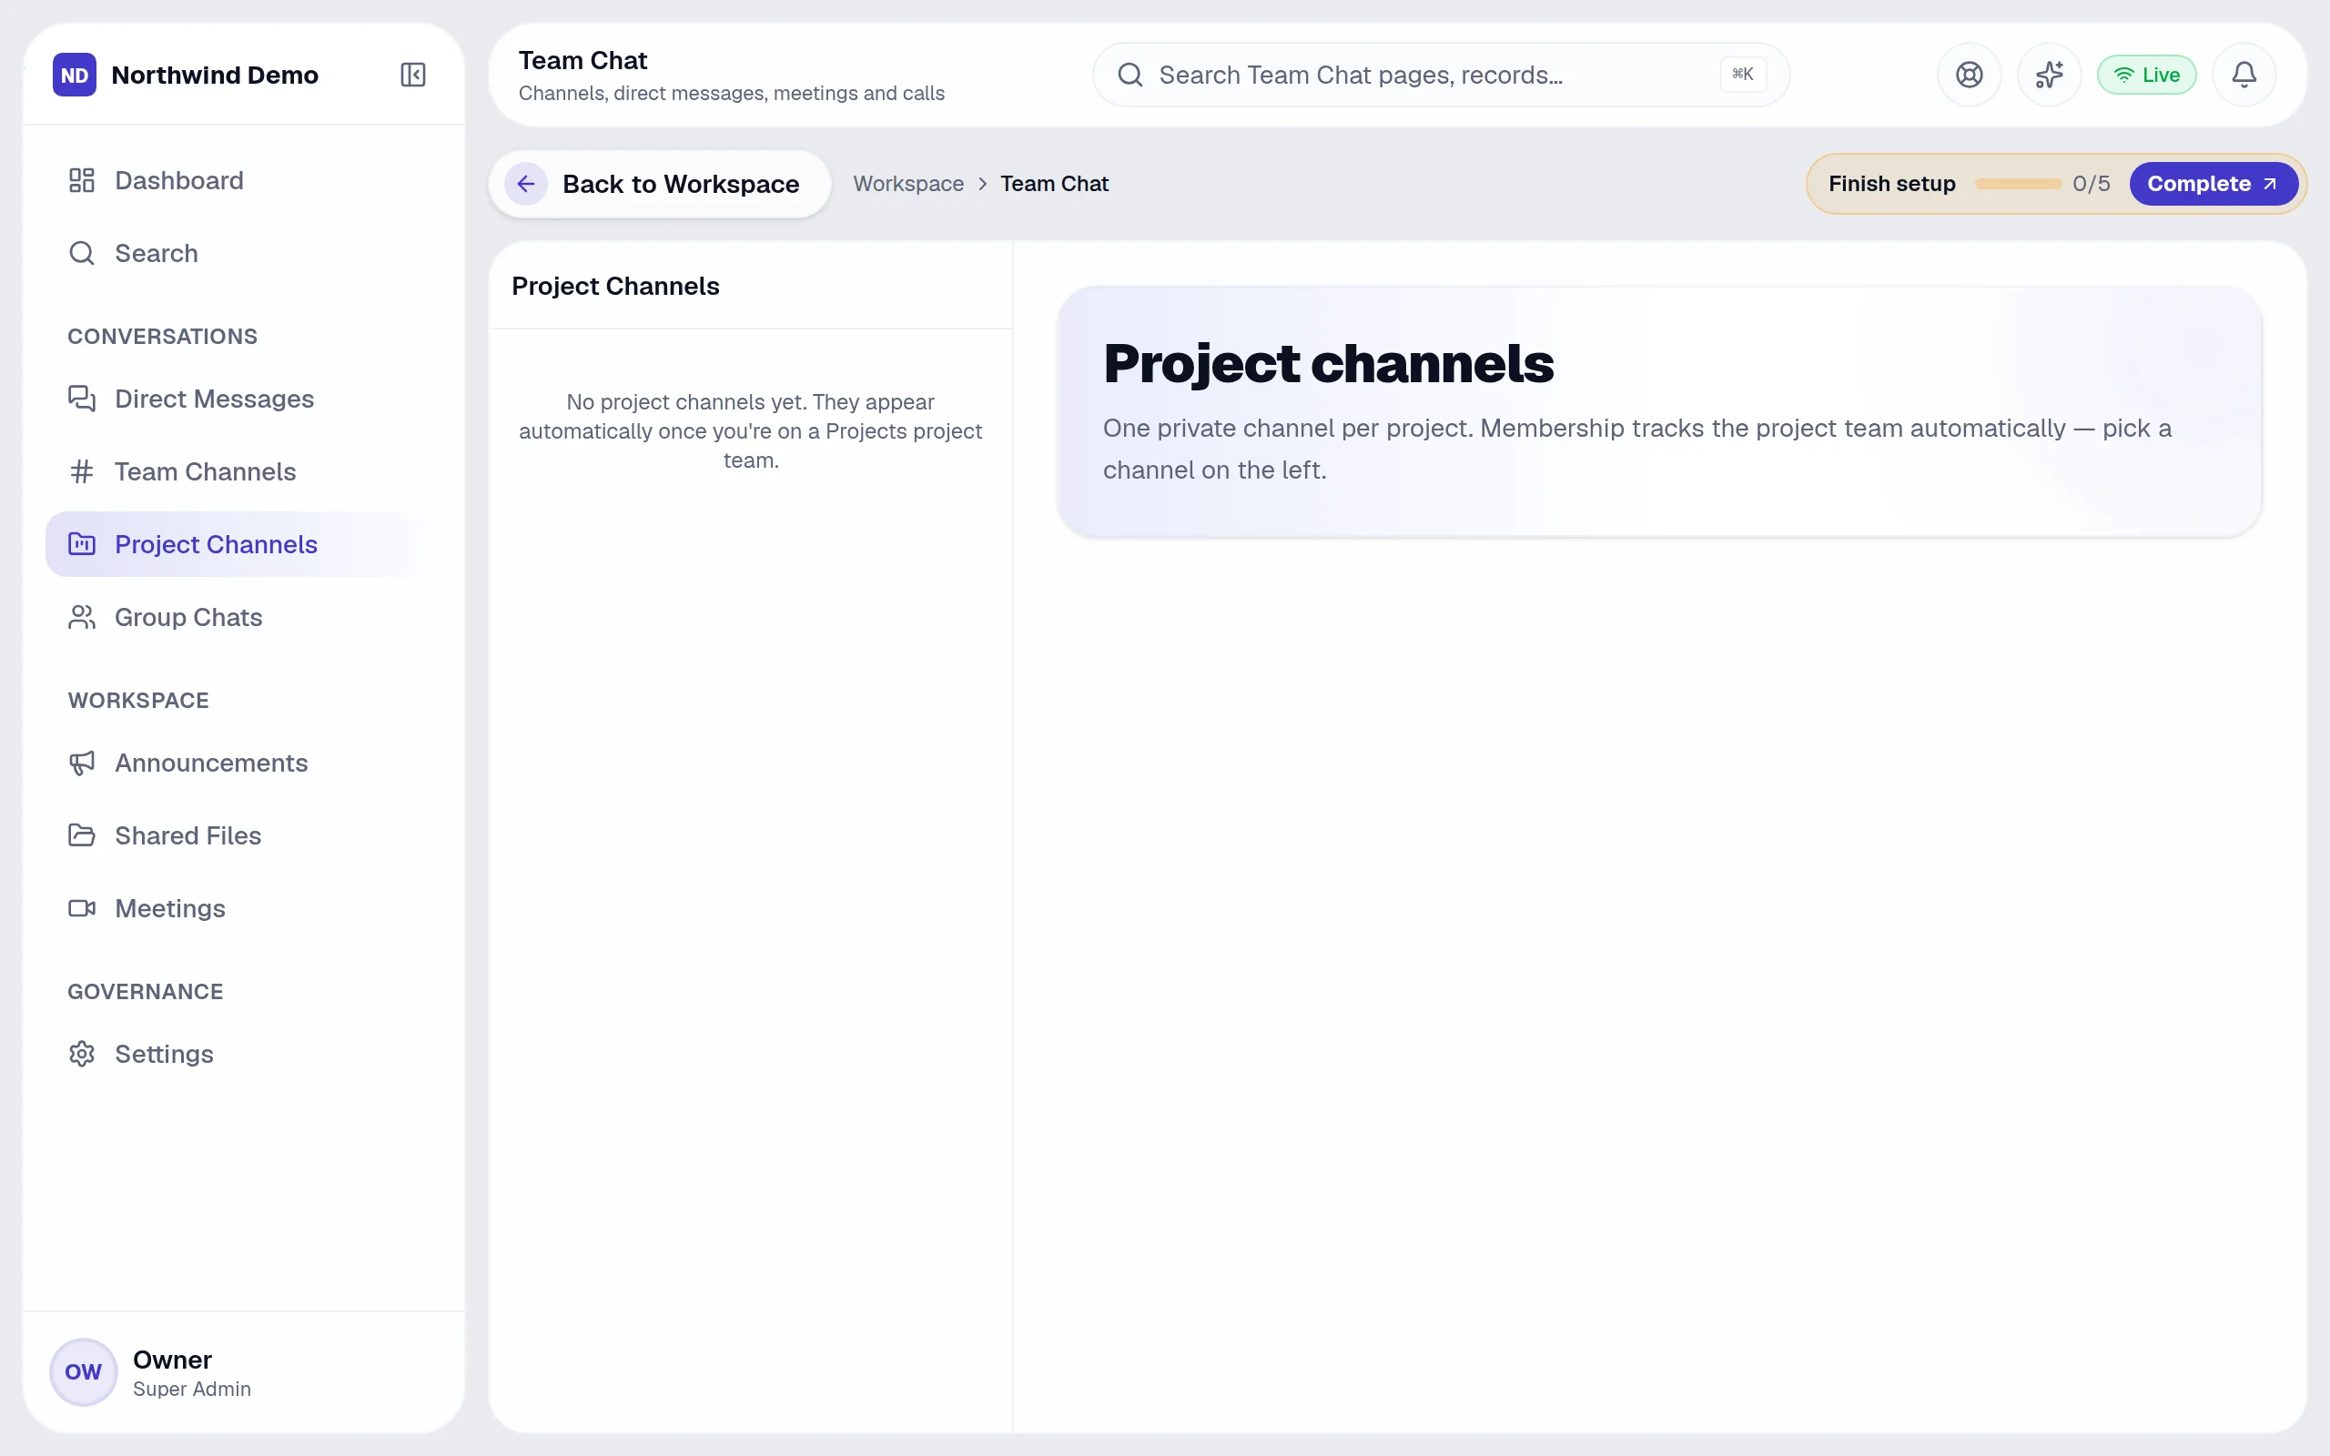Click the ND workspace logo badge
The height and width of the screenshot is (1456, 2330).
tap(74, 76)
